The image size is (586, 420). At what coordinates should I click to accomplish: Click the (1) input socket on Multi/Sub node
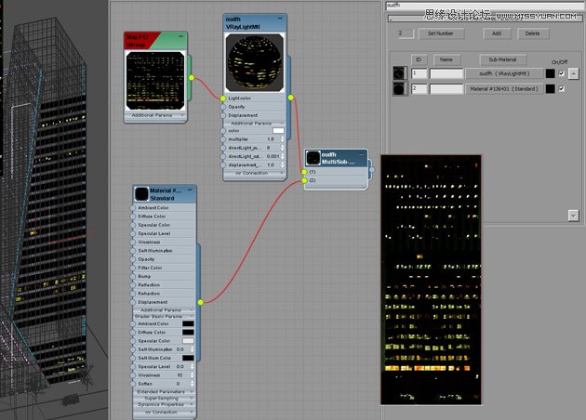[x=304, y=172]
